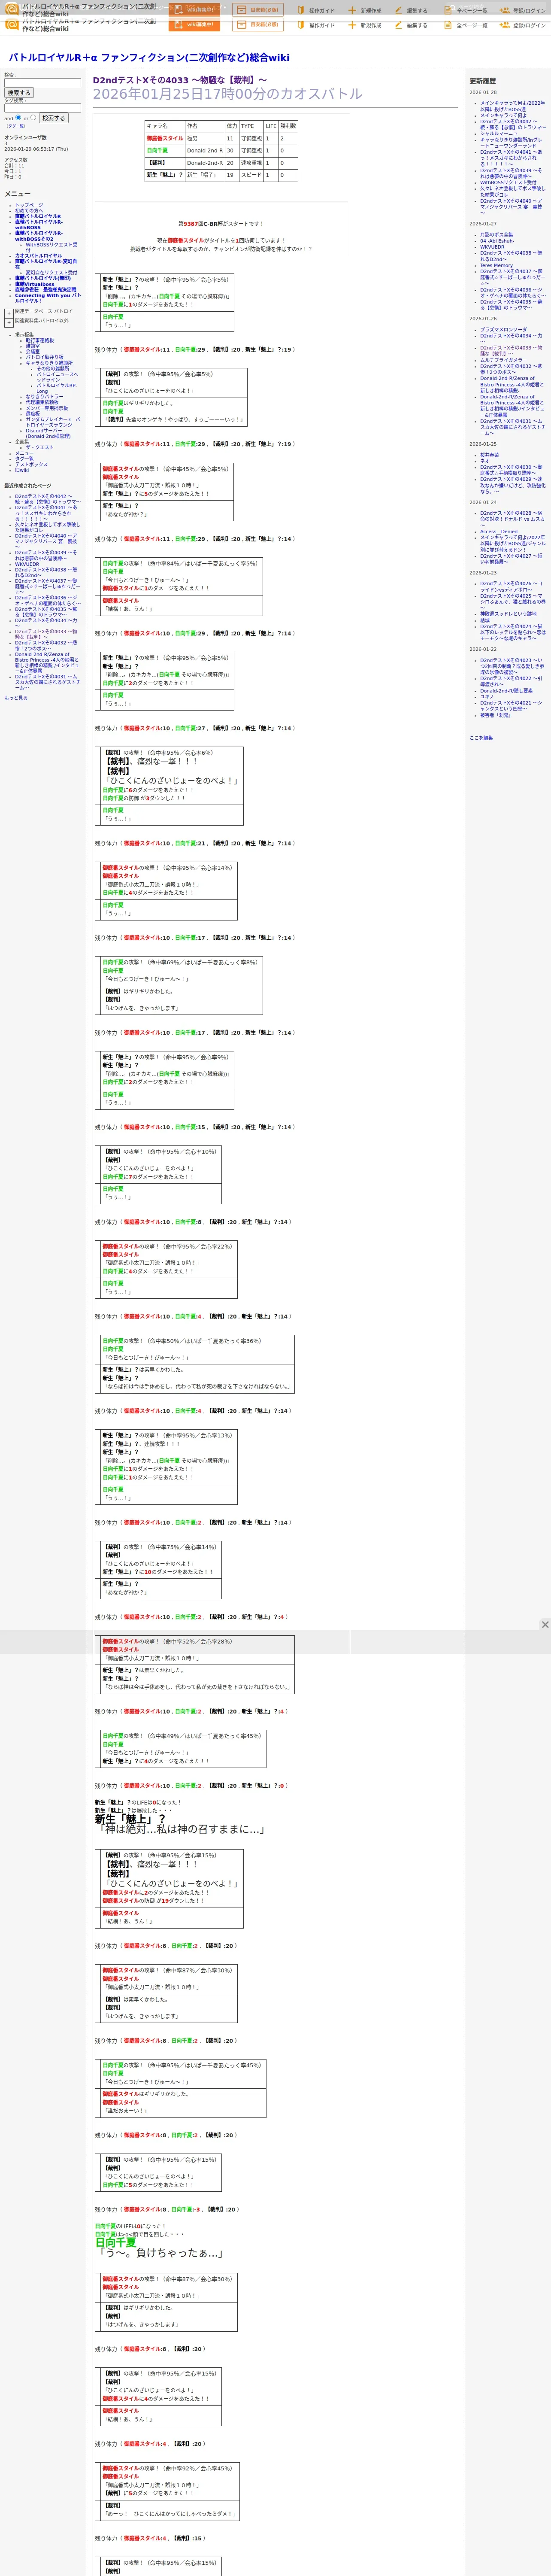Viewport: 551px width, 2576px height.
Task: Click the タグ一覧 link under search
Action: (x=16, y=126)
